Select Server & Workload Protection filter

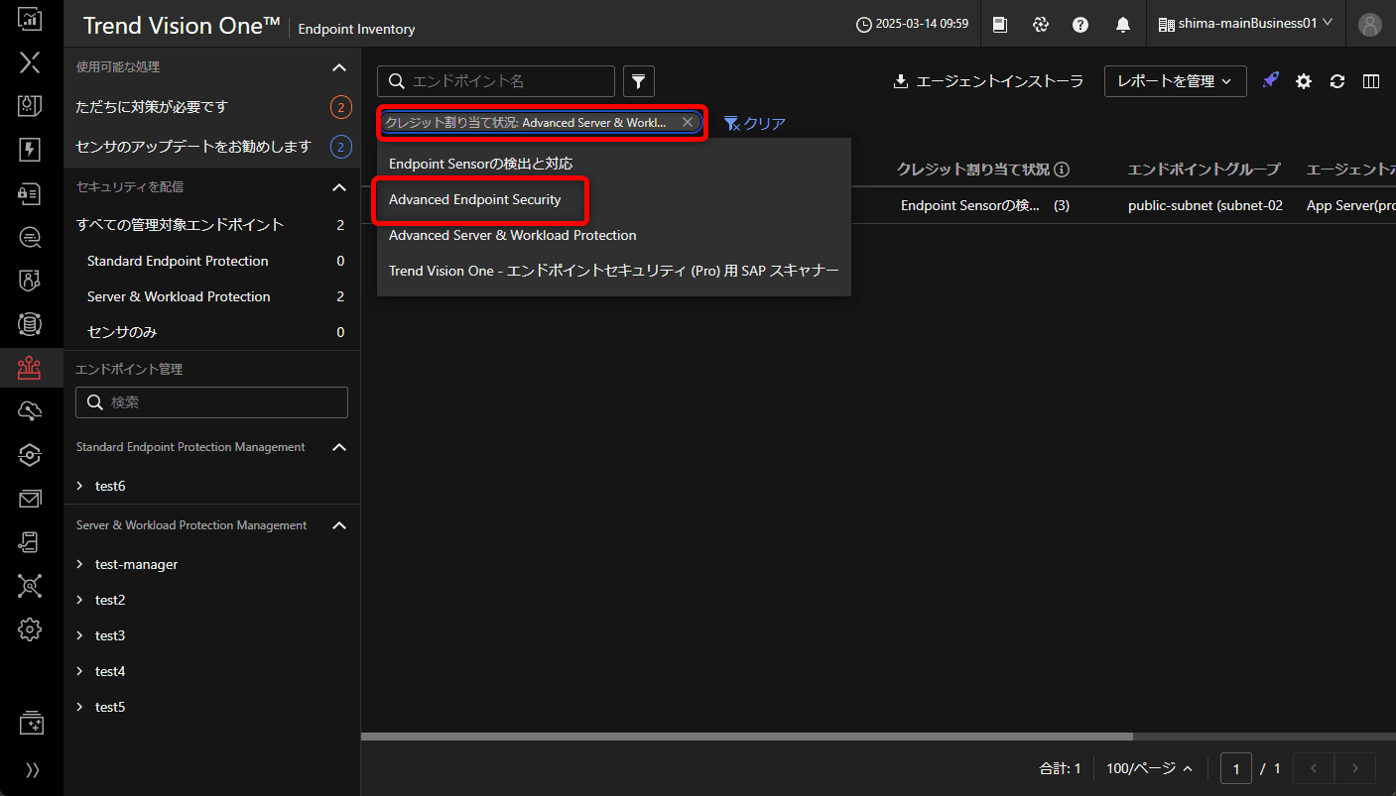(x=211, y=296)
